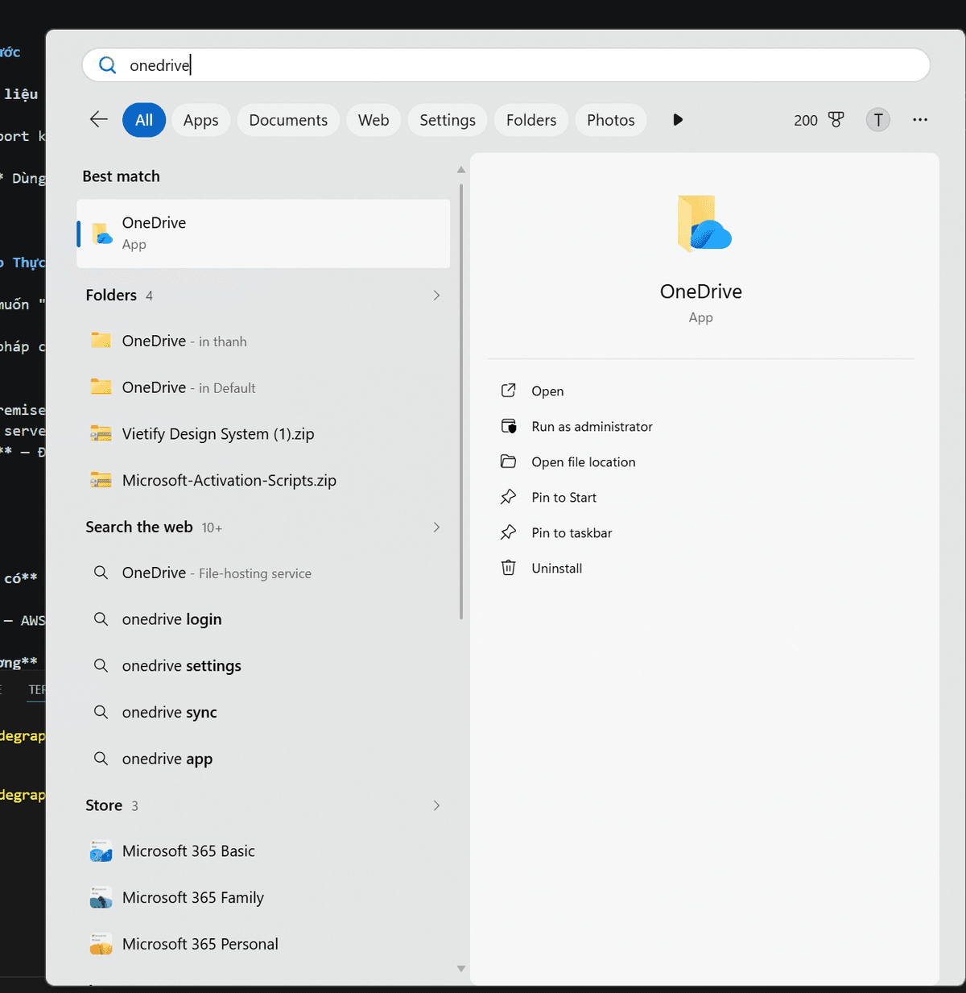Switch to the Settings filter tab
The image size is (966, 993).
[x=448, y=120]
